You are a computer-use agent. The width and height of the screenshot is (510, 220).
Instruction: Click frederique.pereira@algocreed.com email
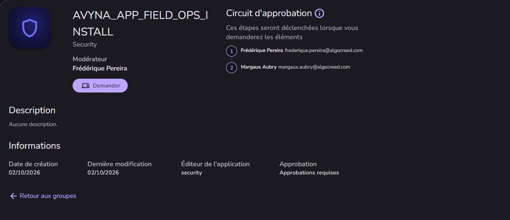tap(323, 51)
